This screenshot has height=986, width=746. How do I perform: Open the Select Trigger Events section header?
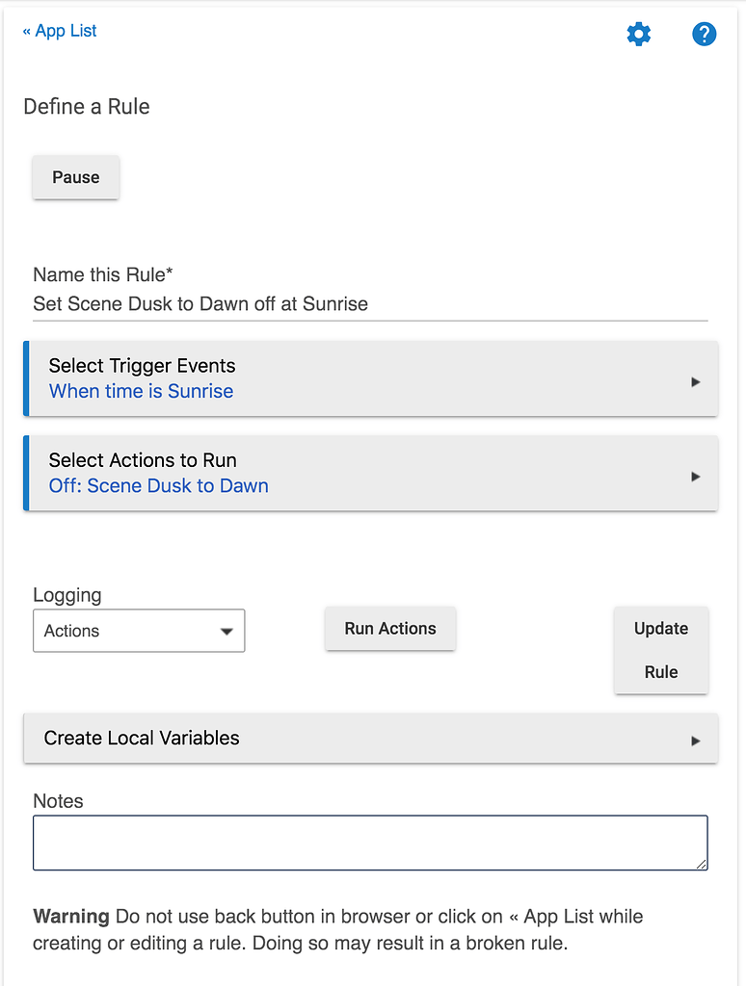pos(142,366)
